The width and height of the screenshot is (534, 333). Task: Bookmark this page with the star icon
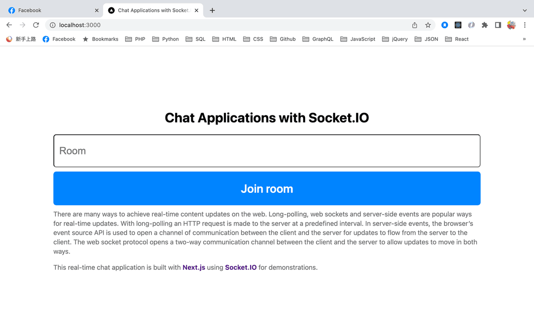tap(428, 25)
